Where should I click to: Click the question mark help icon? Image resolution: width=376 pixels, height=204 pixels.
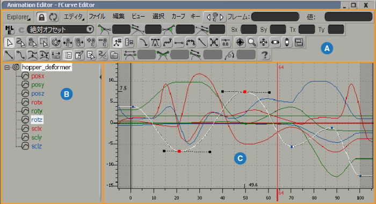point(264,55)
